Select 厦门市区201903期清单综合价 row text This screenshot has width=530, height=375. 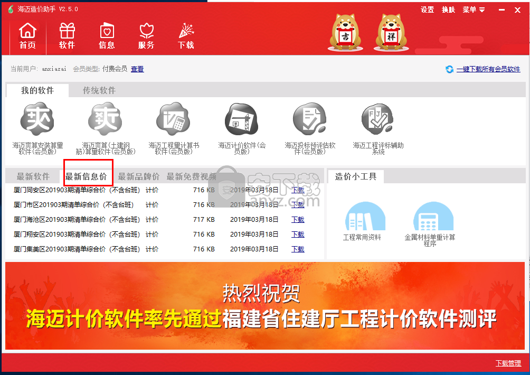click(x=74, y=205)
